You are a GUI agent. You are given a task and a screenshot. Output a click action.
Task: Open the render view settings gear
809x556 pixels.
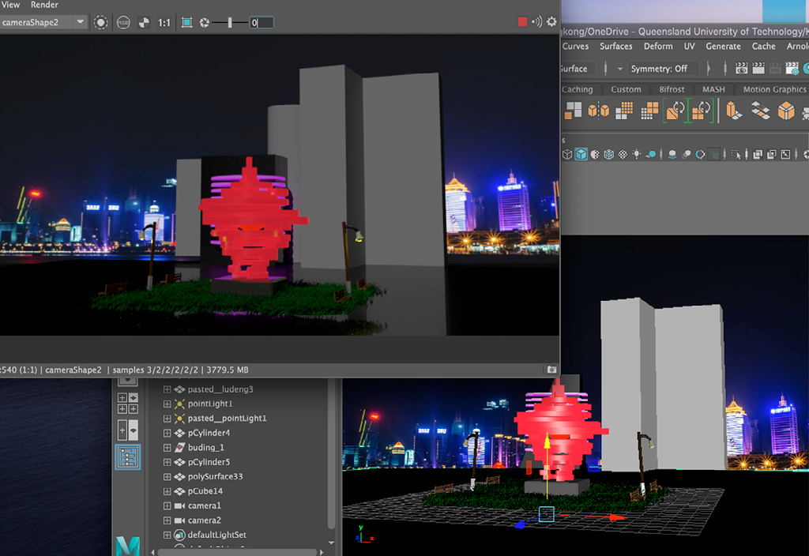coord(551,21)
